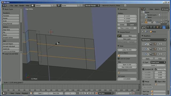Add a new screen layout with plus icon
Screen dimensions: 171x96
[x=53, y=5]
